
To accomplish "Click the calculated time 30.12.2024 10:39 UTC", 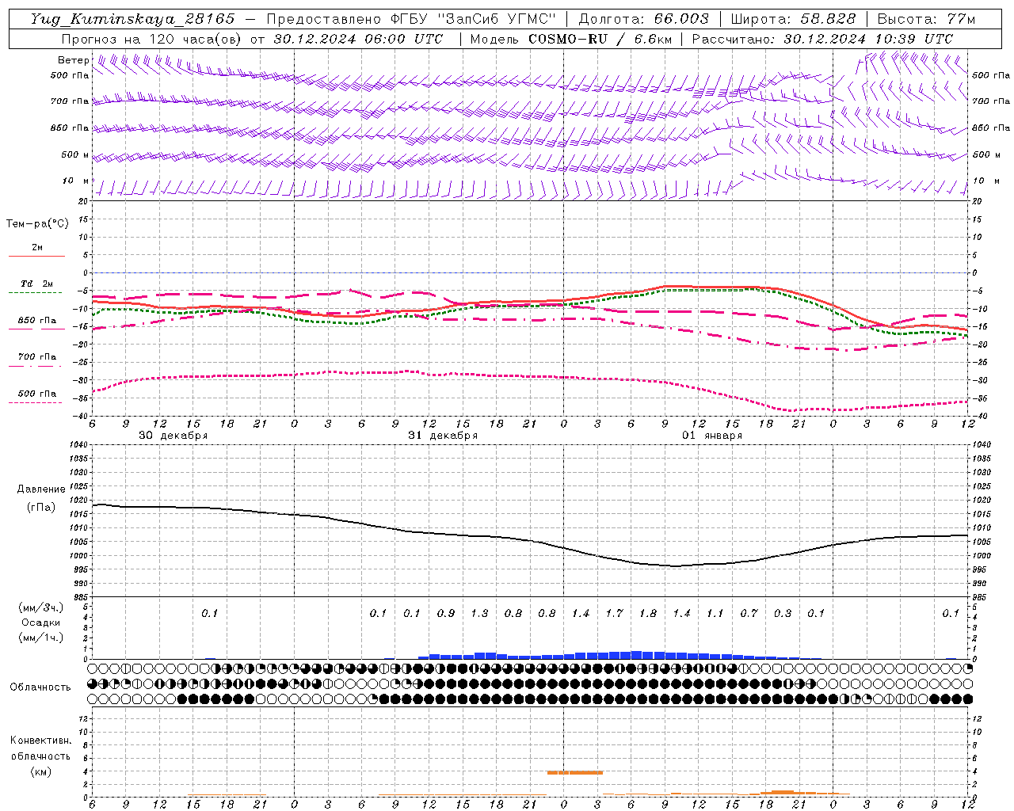I will (x=868, y=39).
